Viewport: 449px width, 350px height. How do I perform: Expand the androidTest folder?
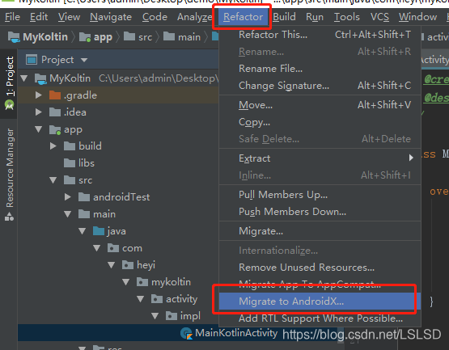(x=68, y=197)
